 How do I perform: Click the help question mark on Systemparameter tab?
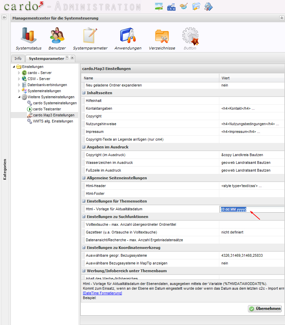coord(67,58)
